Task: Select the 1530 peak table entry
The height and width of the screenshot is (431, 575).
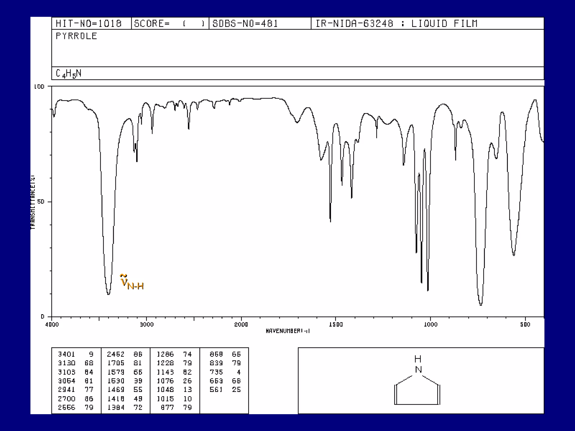Action: tap(116, 381)
